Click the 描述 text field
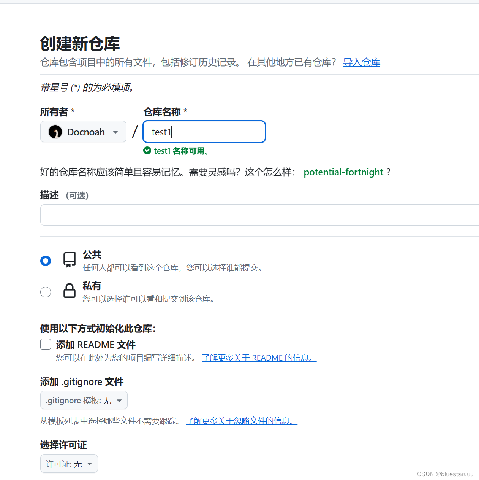479x480 pixels. [259, 215]
